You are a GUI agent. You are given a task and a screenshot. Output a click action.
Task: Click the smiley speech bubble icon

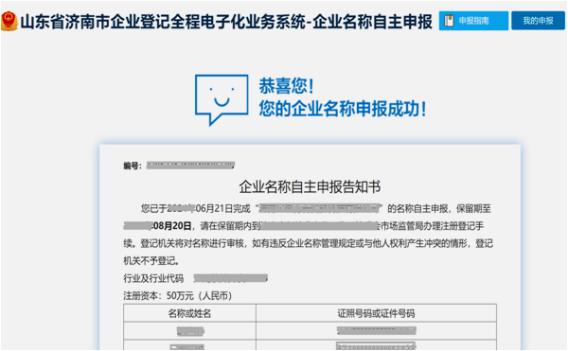[x=222, y=100]
